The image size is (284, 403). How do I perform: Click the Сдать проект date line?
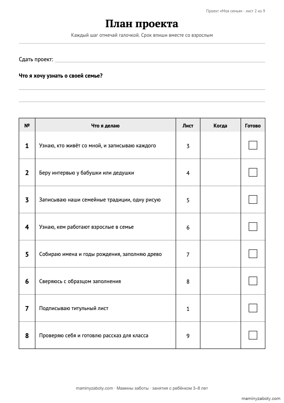(160, 59)
